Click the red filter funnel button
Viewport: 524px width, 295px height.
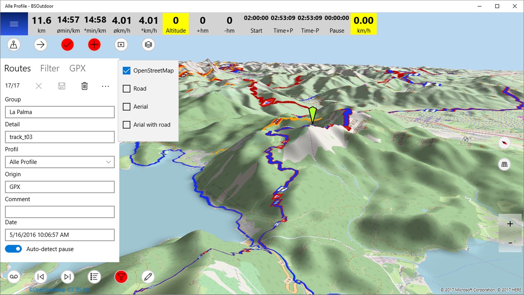coord(121,277)
